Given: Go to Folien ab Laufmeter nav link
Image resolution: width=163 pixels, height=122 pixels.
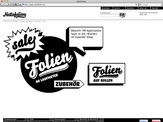Looking at the screenshot, I should 11,21.
